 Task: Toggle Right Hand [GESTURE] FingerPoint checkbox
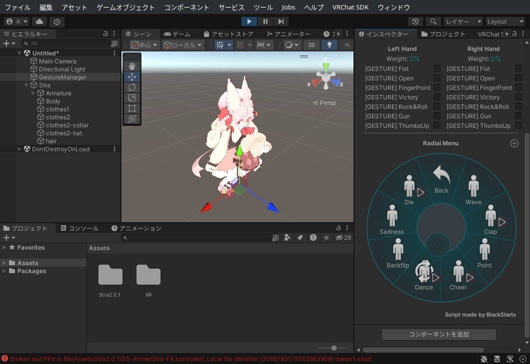[x=518, y=87]
